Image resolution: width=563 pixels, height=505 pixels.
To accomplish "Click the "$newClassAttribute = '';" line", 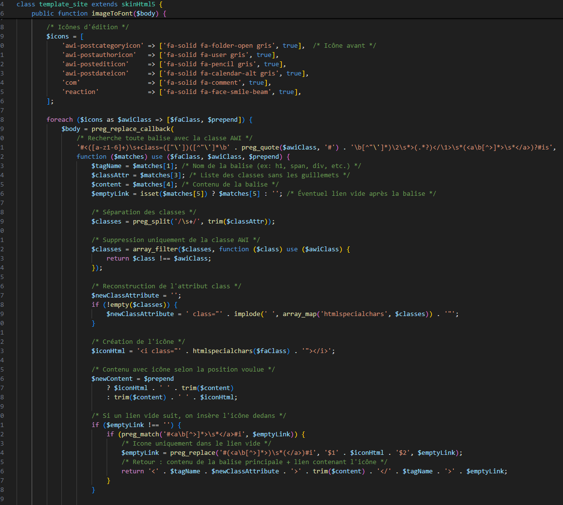I will [136, 296].
